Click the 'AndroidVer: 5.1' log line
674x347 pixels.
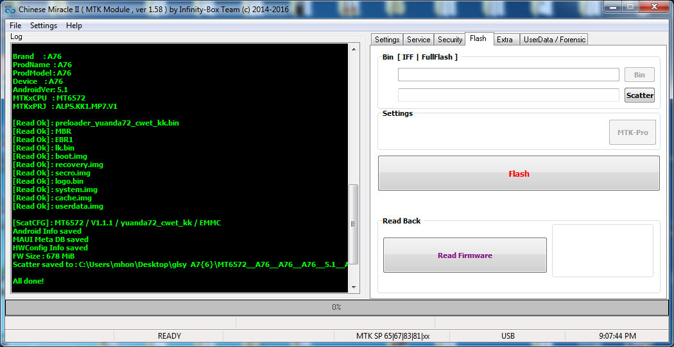coord(40,90)
